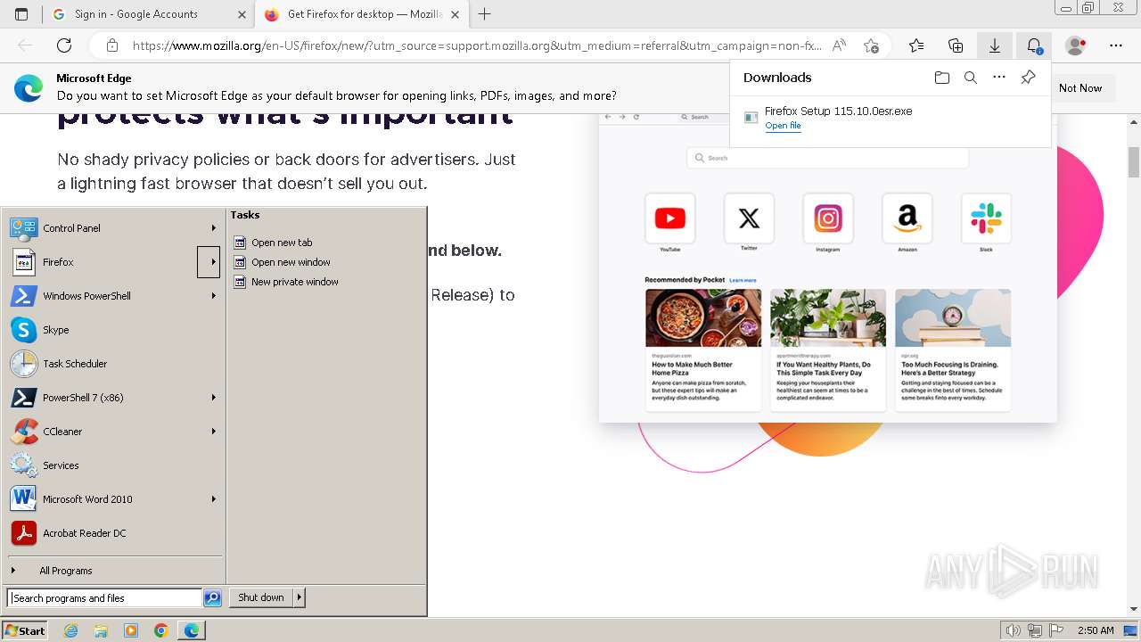Pin the Downloads panel
The height and width of the screenshot is (642, 1141).
1028,78
